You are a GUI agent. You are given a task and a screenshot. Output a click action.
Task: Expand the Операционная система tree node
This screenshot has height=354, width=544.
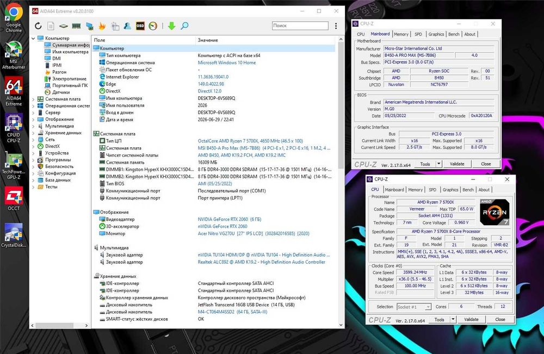(33, 105)
